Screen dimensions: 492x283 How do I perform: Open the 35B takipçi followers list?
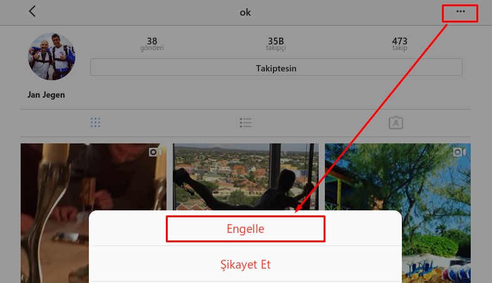276,44
